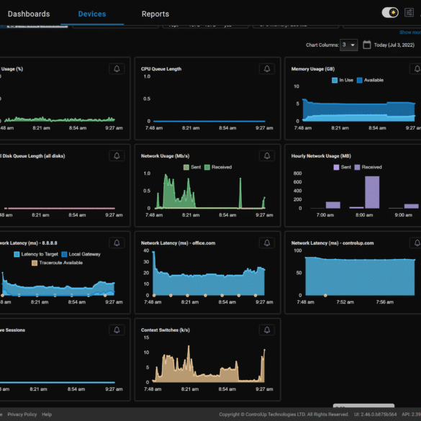Click the Context Switches (k/s) chart title
The image size is (421, 421).
(x=165, y=330)
